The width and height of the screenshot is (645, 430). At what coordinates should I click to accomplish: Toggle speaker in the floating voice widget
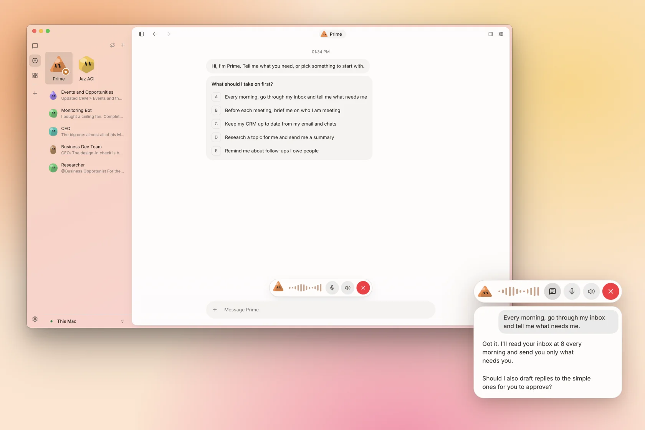click(x=591, y=291)
